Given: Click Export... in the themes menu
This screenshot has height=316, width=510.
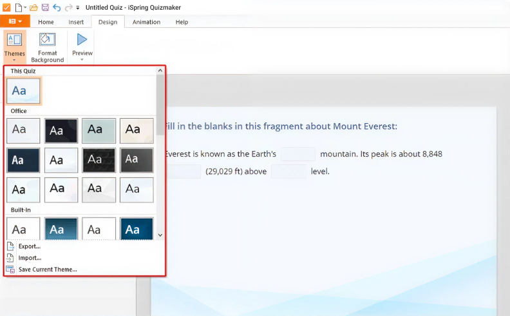Looking at the screenshot, I should (x=30, y=246).
